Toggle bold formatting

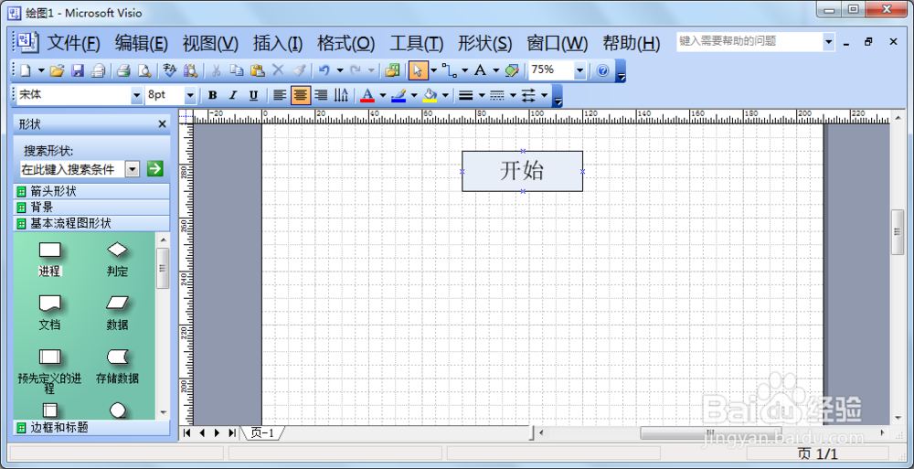pyautogui.click(x=213, y=95)
